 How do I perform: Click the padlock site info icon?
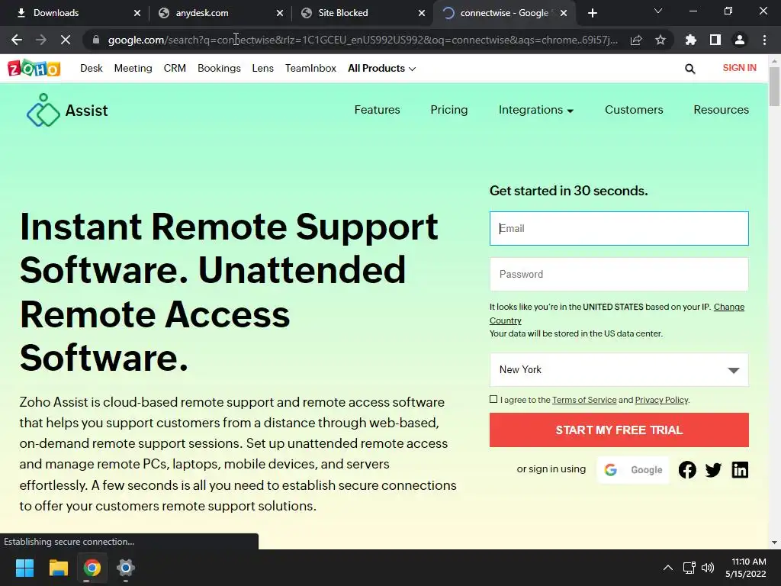[x=96, y=40]
